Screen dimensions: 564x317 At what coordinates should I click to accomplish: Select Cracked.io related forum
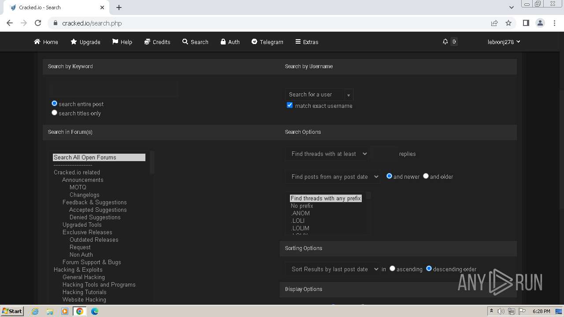(x=77, y=172)
